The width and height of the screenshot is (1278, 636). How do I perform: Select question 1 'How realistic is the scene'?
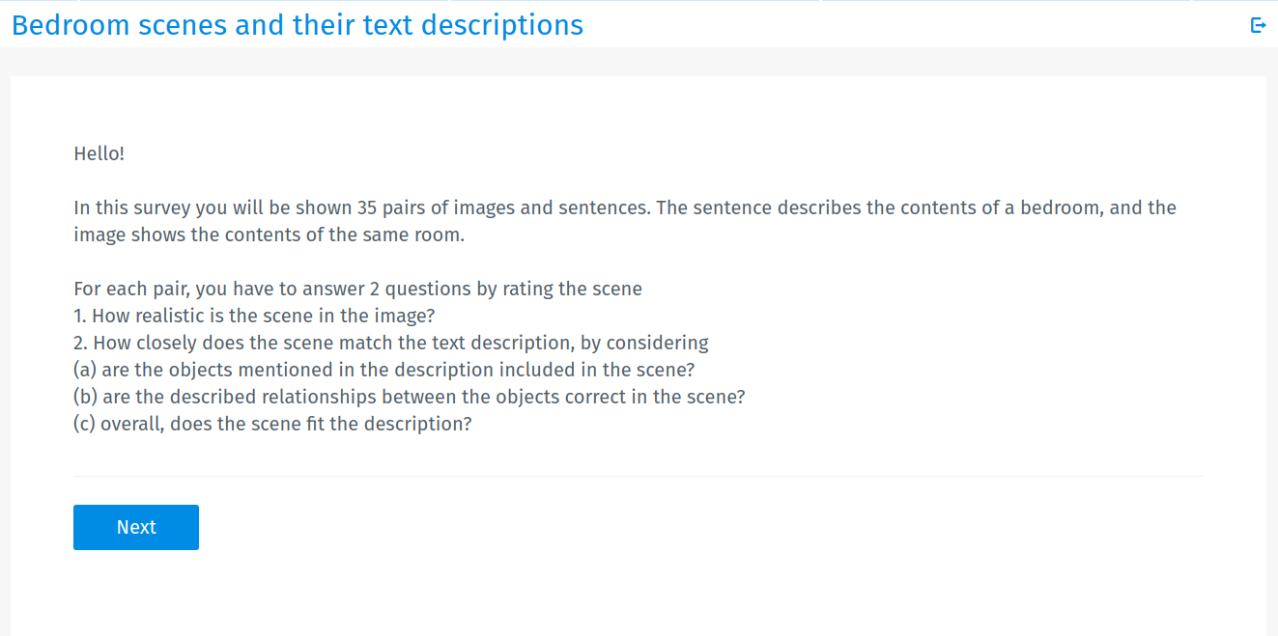pyautogui.click(x=254, y=316)
